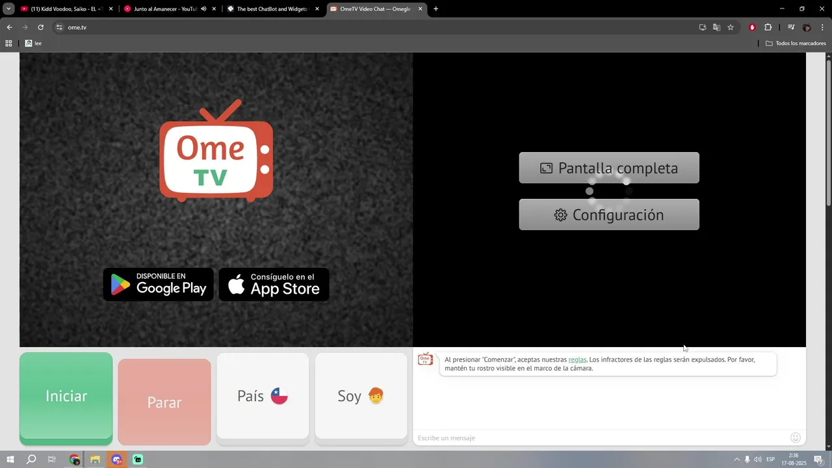
Task: Click the Pantalla completa fullscreen button
Action: [x=609, y=168]
